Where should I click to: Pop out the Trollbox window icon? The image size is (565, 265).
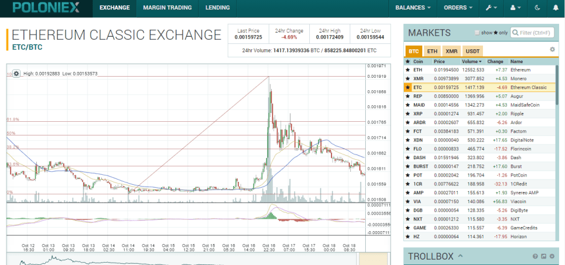(544, 256)
